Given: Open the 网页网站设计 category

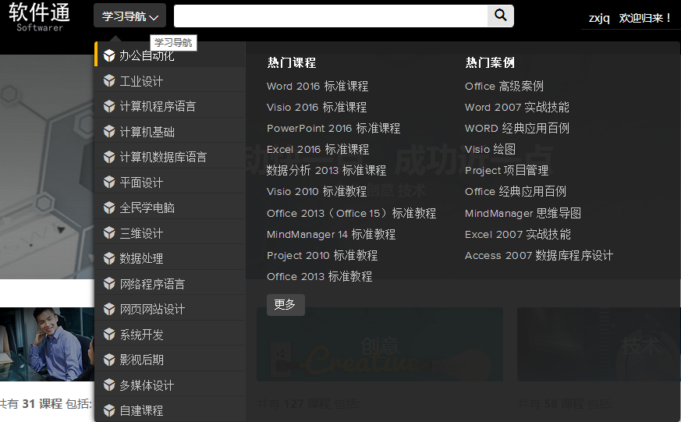Looking at the screenshot, I should pyautogui.click(x=170, y=309).
